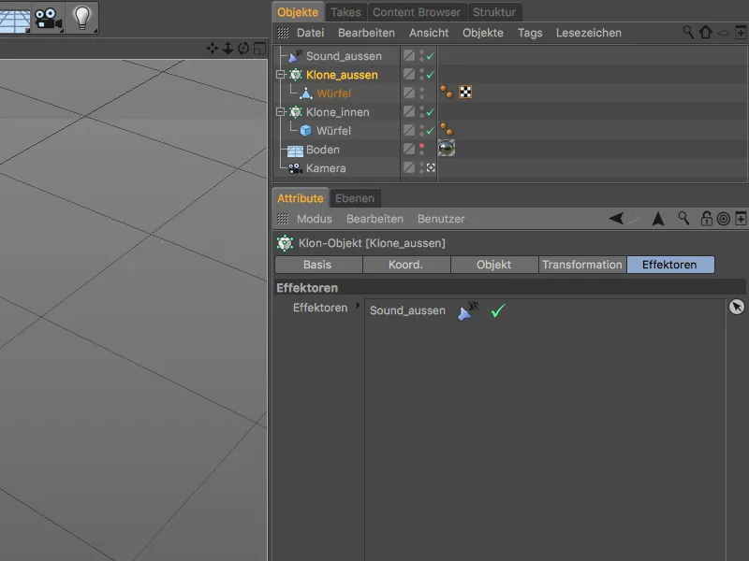This screenshot has width=749, height=561.
Task: Click the checkerboard texture tag on Würfel
Action: click(465, 92)
